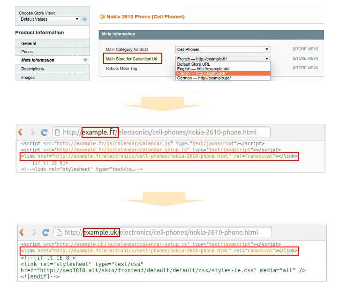Click the Choose Store View label

pyautogui.click(x=37, y=13)
